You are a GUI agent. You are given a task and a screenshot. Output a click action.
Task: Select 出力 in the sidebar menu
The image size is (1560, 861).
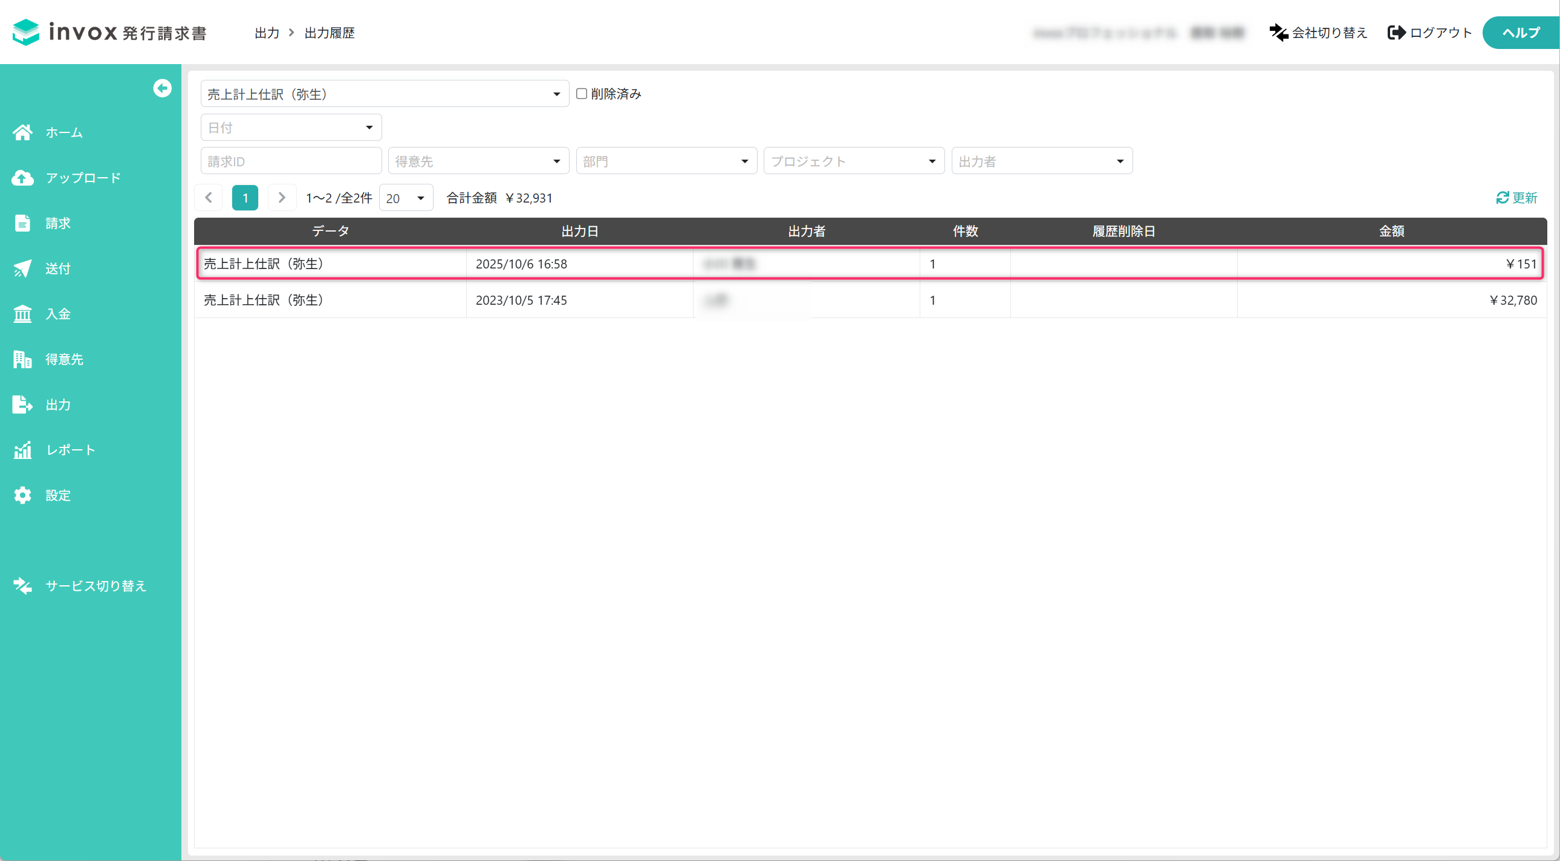click(58, 405)
